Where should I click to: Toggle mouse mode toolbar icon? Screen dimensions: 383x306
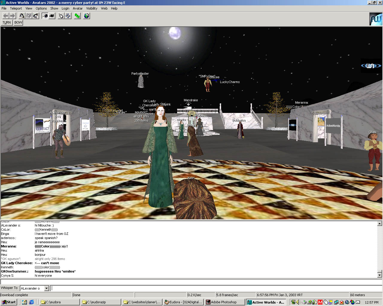[61, 16]
